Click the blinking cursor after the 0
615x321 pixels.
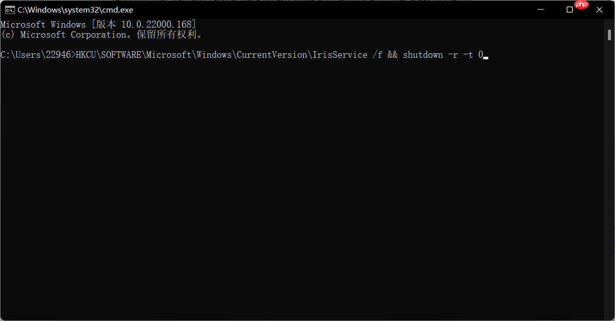point(486,58)
